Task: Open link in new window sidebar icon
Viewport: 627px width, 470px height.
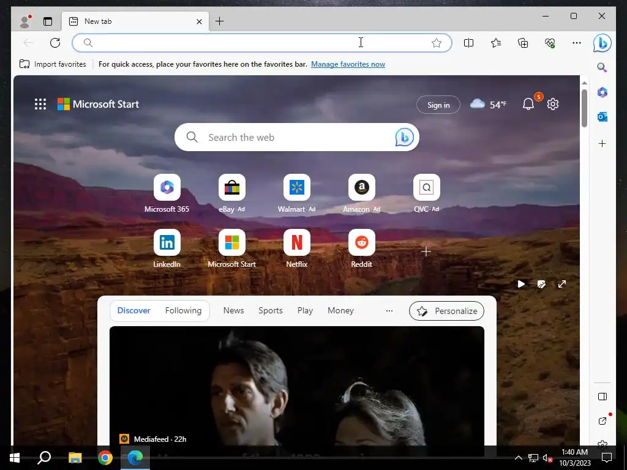Action: tap(603, 421)
